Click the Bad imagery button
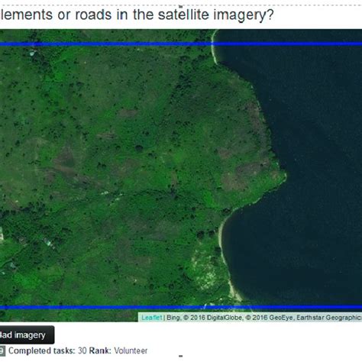The width and height of the screenshot is (362, 362). click(27, 335)
